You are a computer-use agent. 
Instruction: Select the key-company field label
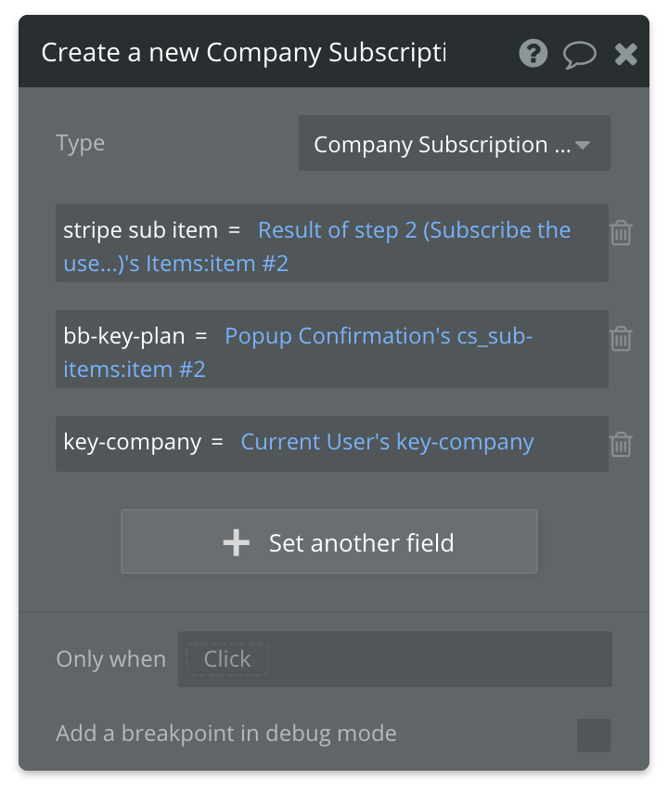coord(132,442)
